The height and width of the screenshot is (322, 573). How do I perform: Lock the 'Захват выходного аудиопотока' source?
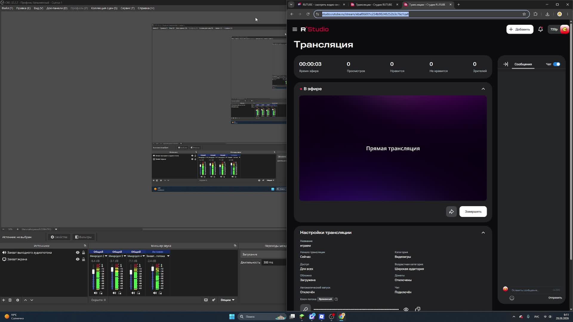click(x=84, y=253)
